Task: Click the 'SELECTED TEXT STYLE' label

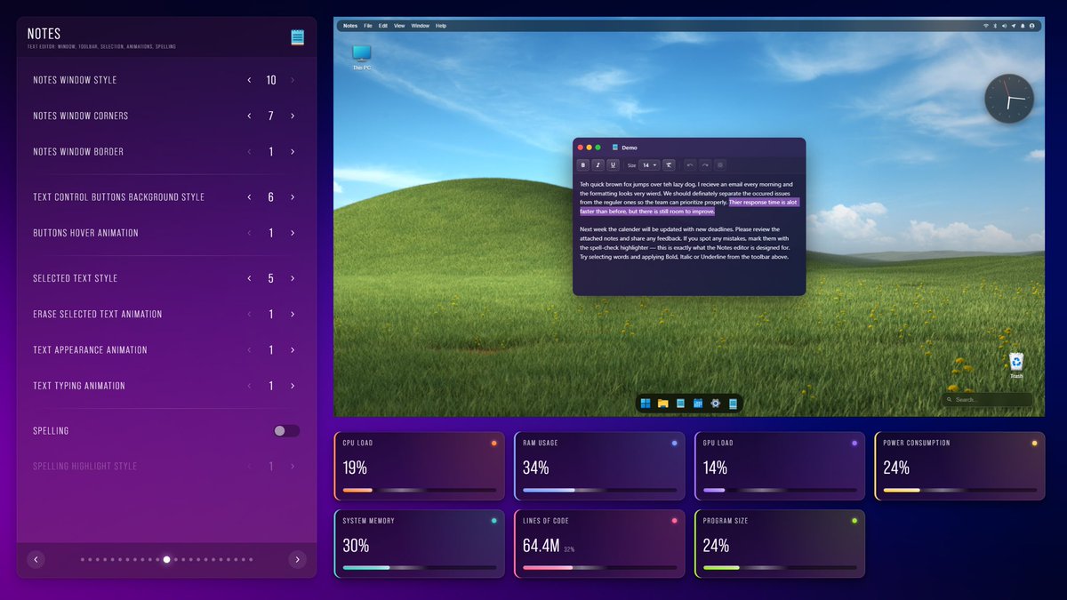Action: pos(76,278)
